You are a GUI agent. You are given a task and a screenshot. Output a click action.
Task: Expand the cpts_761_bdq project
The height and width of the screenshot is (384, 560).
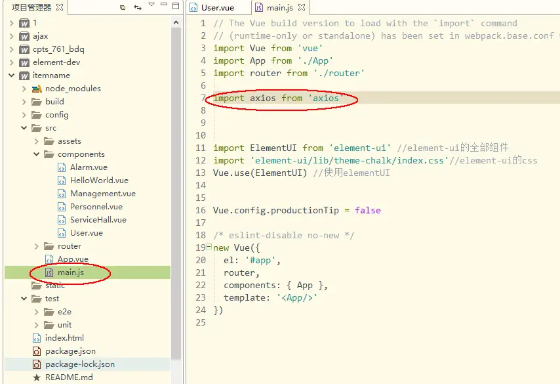[11, 49]
